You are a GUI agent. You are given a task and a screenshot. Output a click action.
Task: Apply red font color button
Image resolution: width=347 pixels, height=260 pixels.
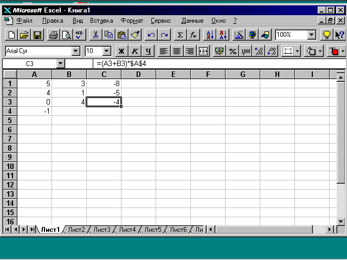click(334, 51)
